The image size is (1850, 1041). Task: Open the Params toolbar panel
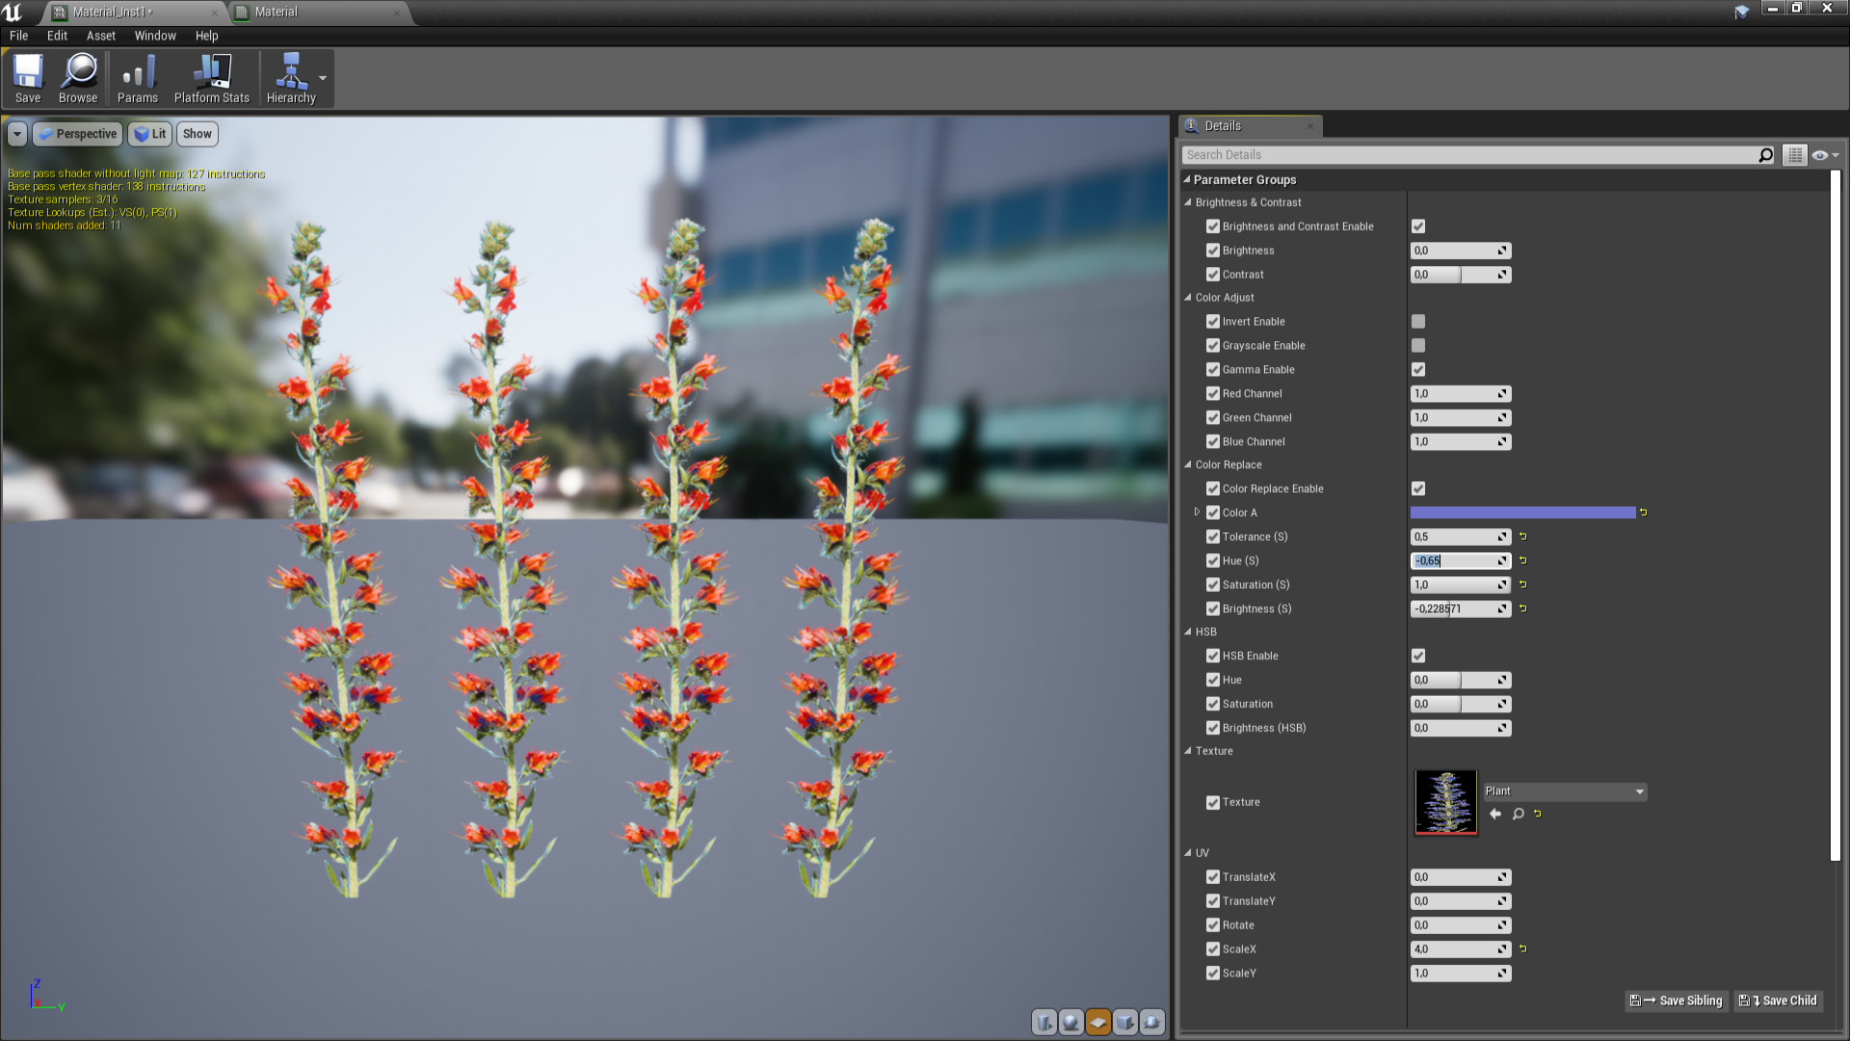(137, 77)
